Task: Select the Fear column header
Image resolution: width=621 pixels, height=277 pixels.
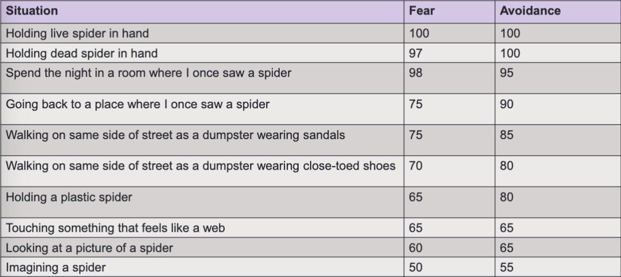Action: [x=419, y=11]
